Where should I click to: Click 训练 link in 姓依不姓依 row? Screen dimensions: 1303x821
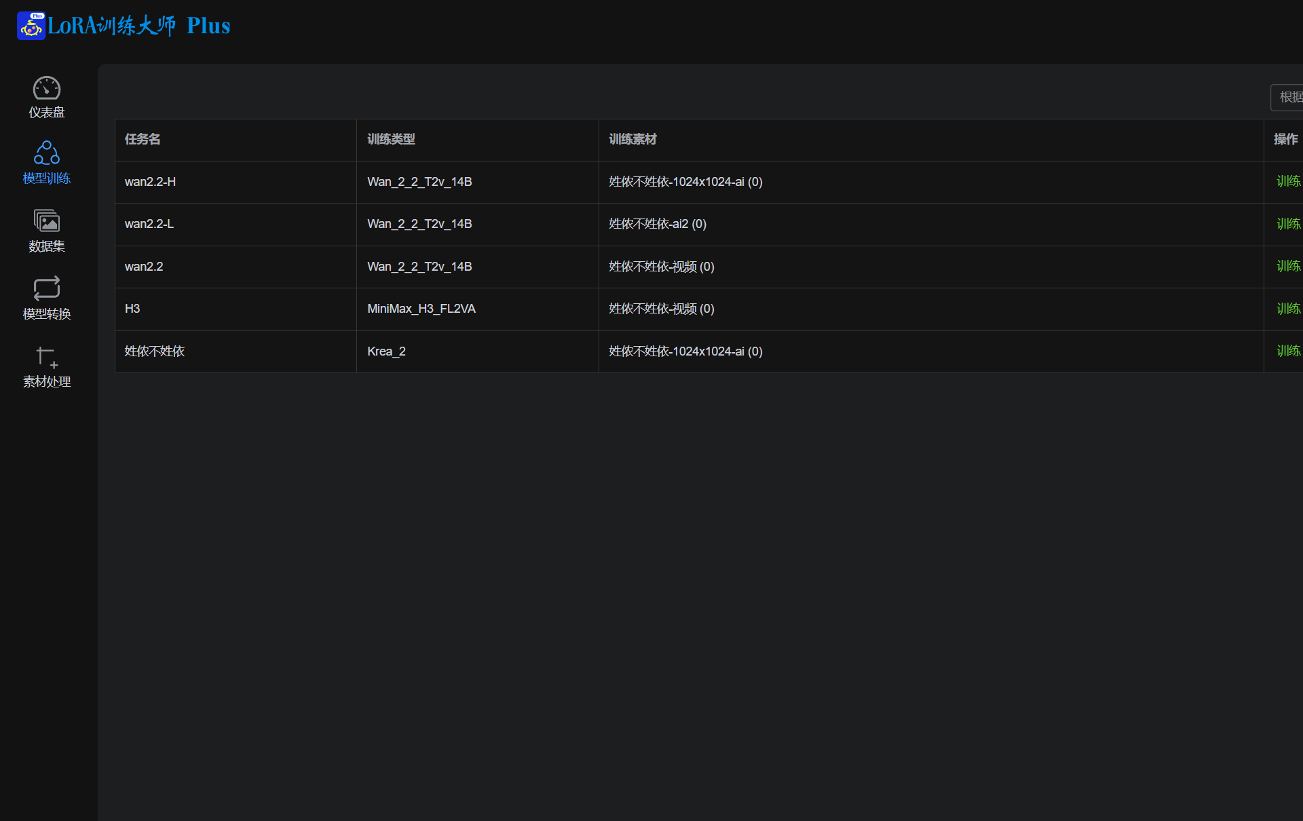click(1288, 351)
